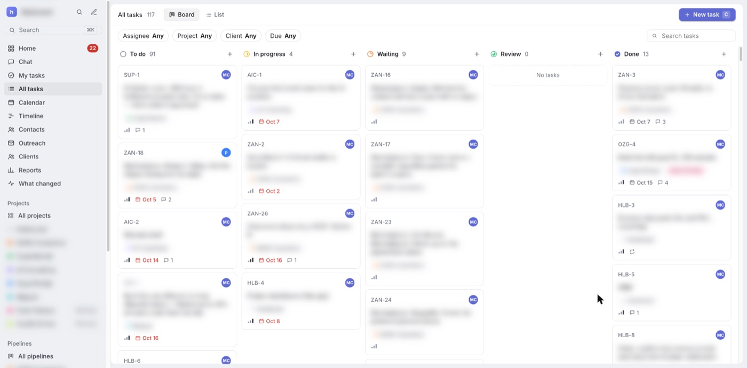Click the New task button
Viewport: 747px width, 368px height.
tap(707, 14)
